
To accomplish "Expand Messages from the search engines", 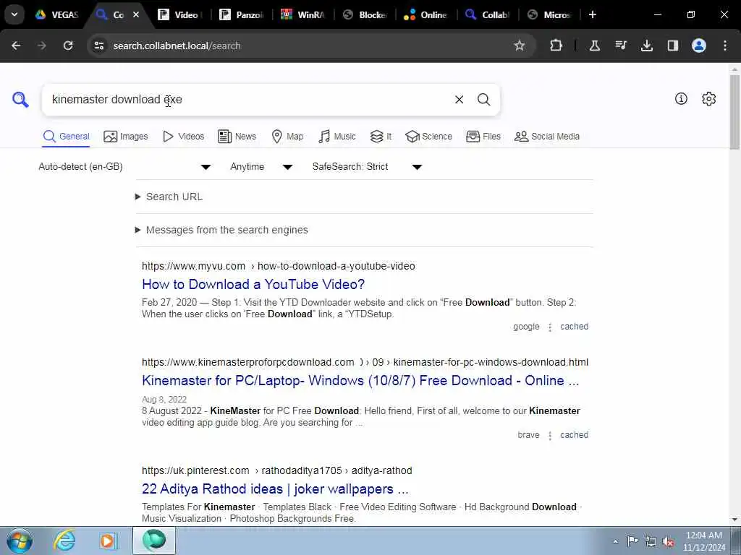I will [x=221, y=230].
